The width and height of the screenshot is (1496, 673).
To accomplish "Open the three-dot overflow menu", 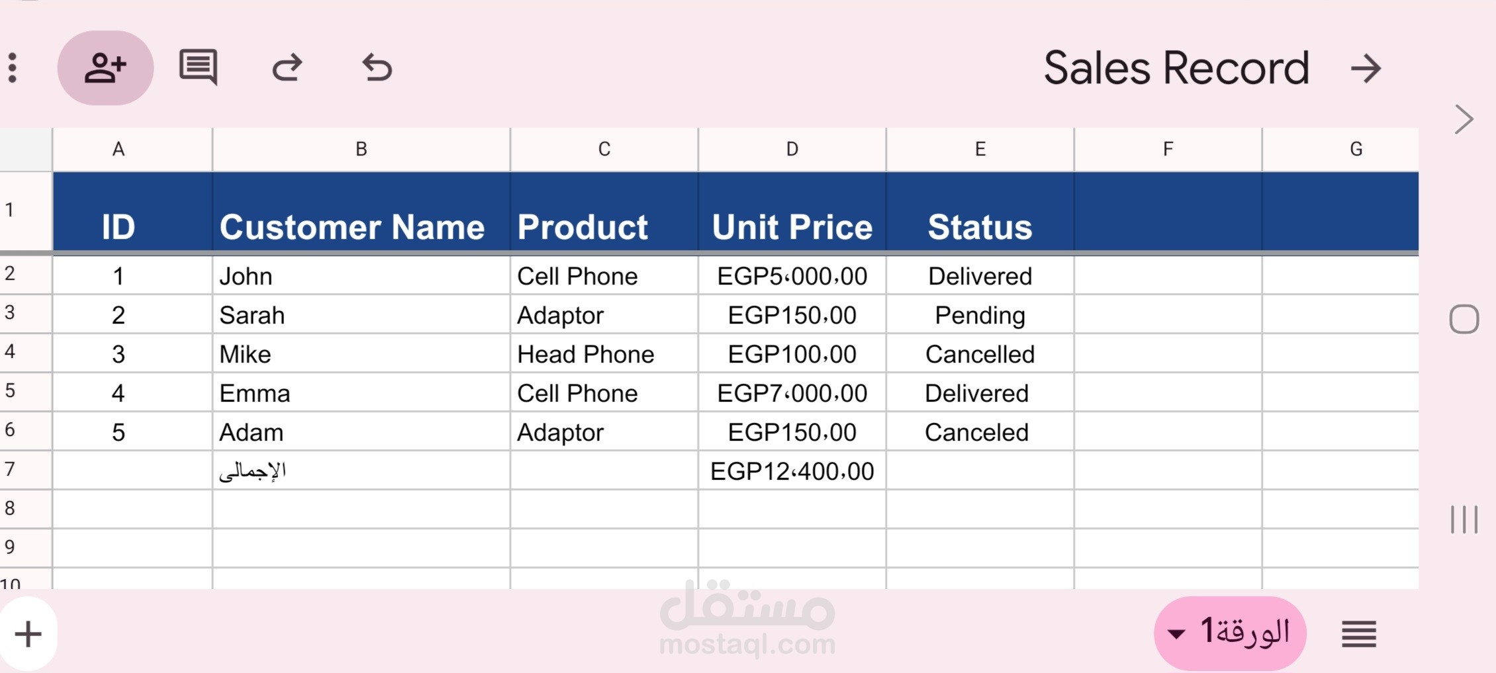I will point(13,68).
